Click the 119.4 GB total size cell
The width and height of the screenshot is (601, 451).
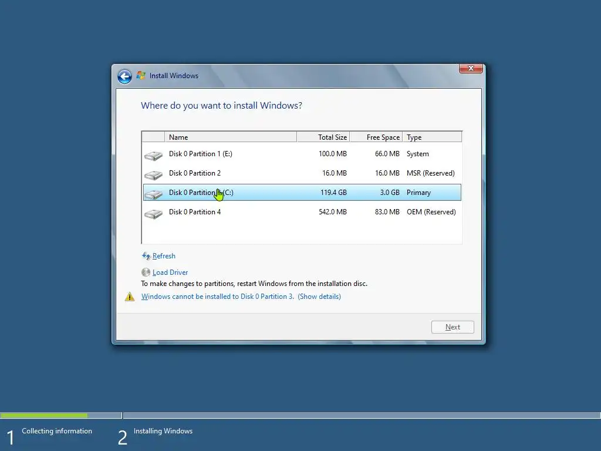click(333, 193)
